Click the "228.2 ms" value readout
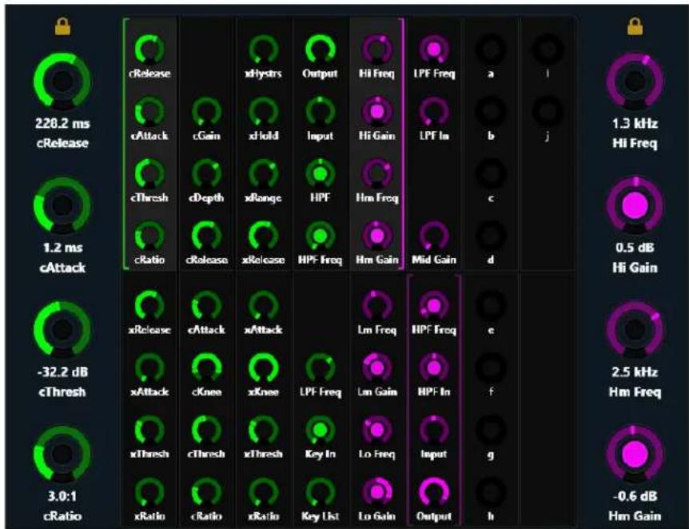Screen dimensions: 689x529 (62, 124)
